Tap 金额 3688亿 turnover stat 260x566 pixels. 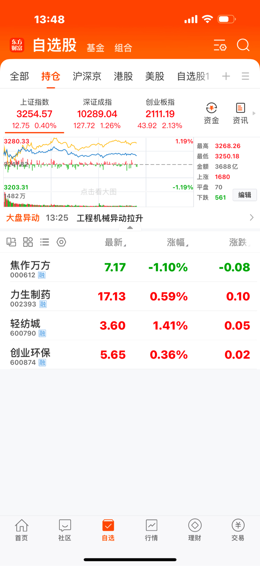(x=217, y=167)
